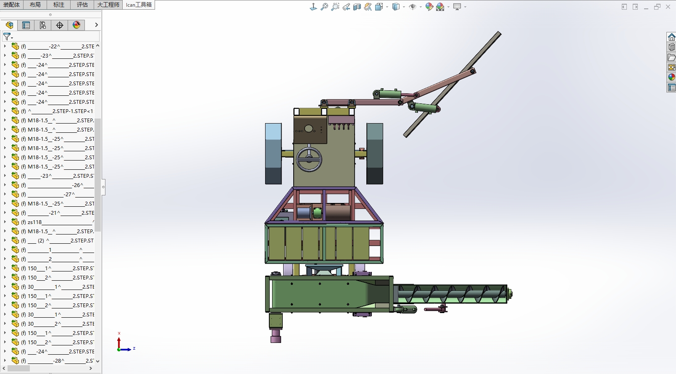Switch to the 布局 tab
Image resolution: width=676 pixels, height=374 pixels.
pyautogui.click(x=35, y=5)
